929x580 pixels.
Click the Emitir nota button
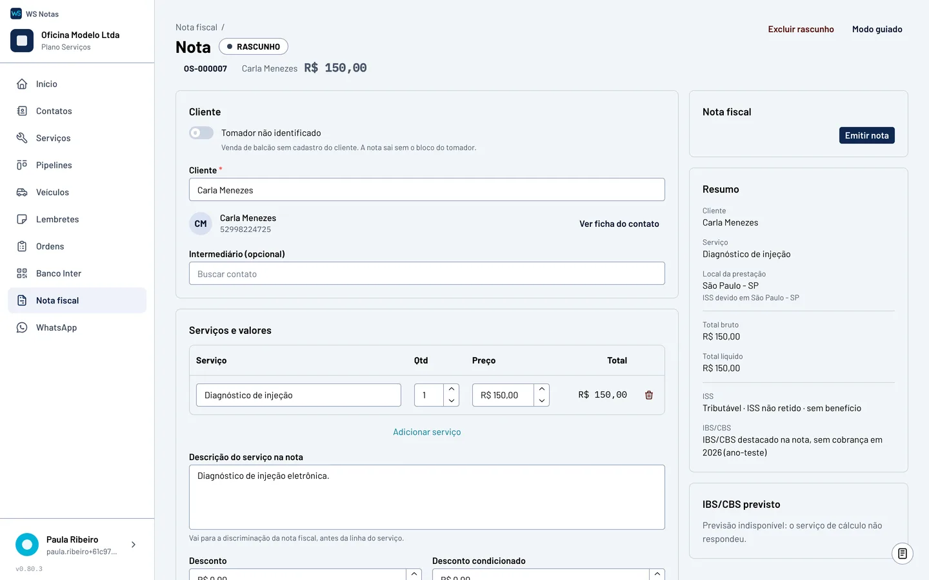[x=867, y=135]
